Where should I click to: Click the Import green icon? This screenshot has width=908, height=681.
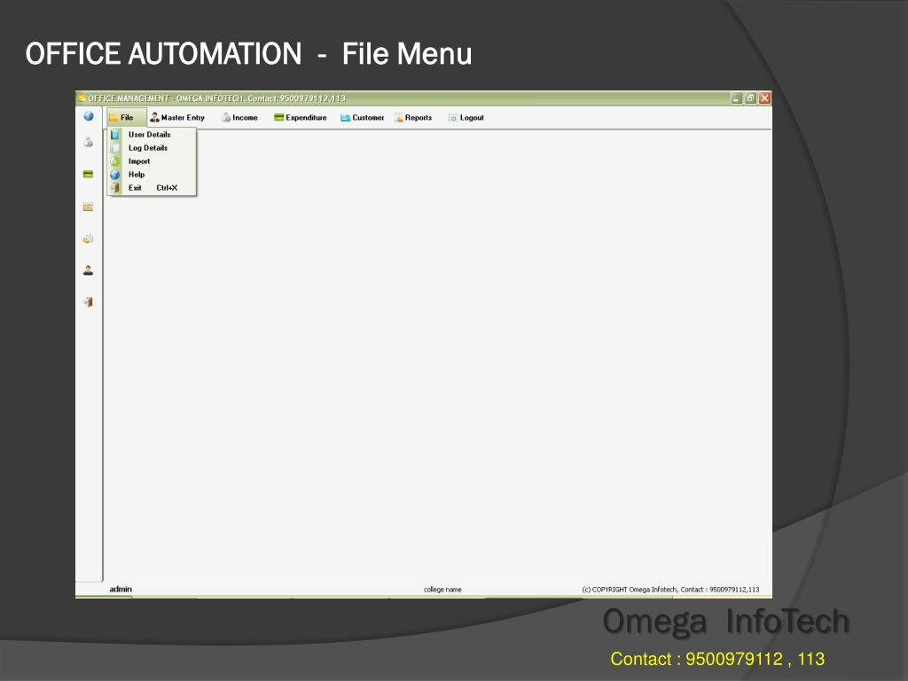pos(115,161)
